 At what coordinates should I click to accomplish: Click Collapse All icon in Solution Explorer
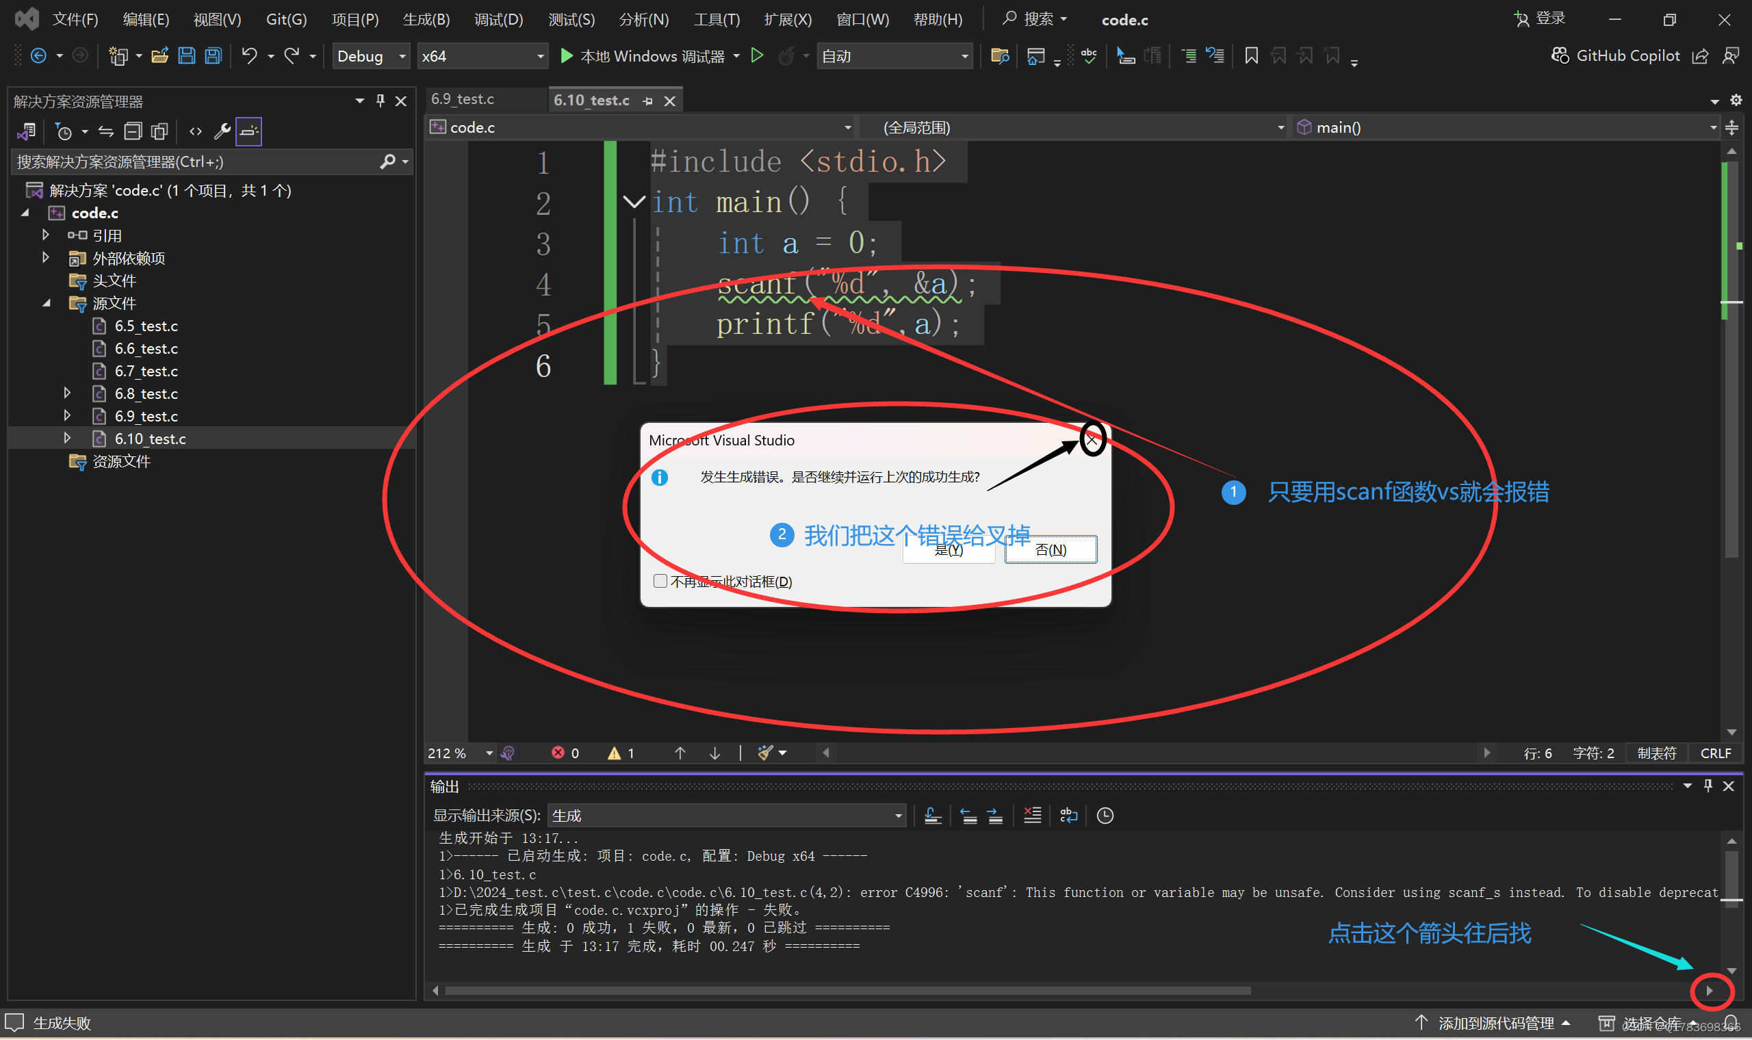(133, 131)
